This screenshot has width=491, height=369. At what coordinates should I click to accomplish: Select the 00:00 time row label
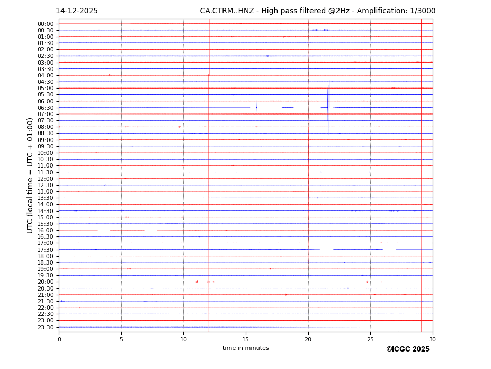[x=46, y=24]
